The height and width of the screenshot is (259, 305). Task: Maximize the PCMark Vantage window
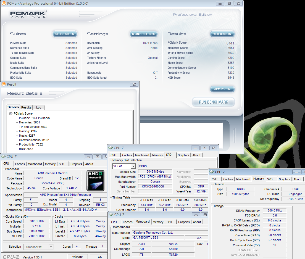(x=229, y=4)
